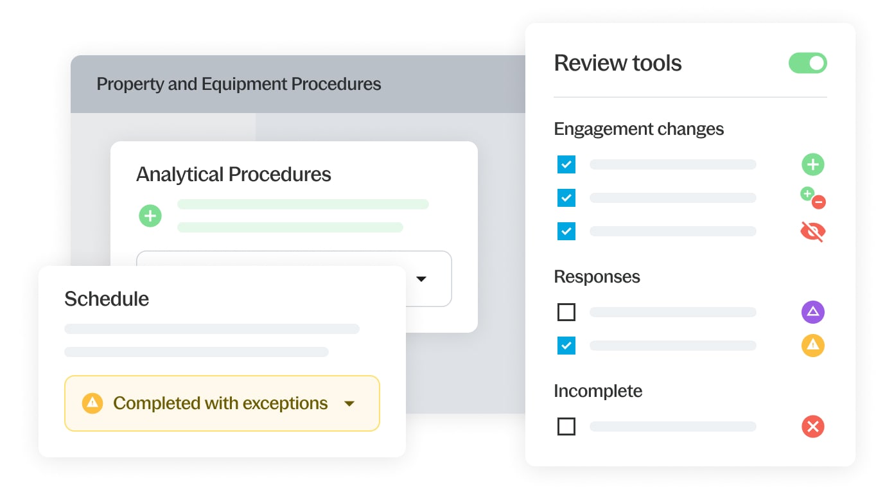Viewport: 894px width, 501px height.
Task: Click the Schedule panel heading
Action: [x=106, y=298]
